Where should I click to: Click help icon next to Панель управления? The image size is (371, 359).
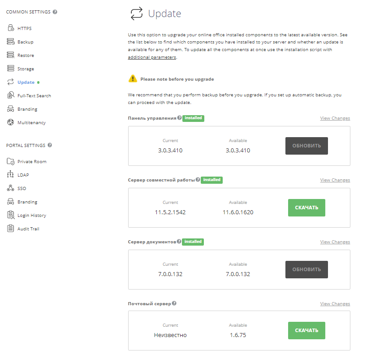(x=179, y=117)
